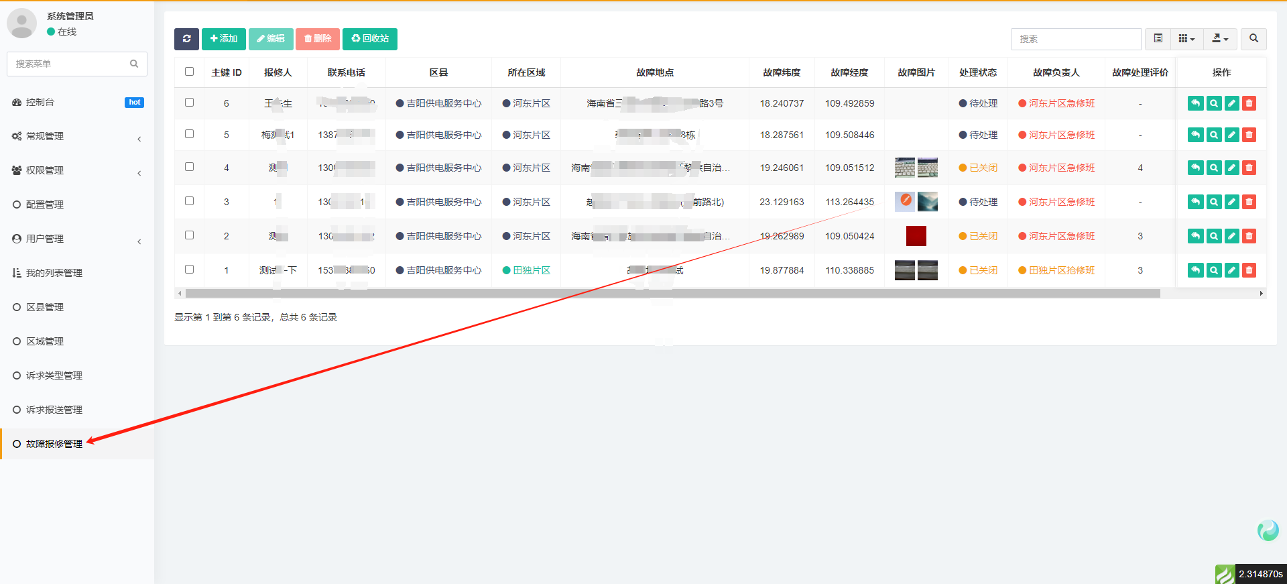1287x584 pixels.
Task: Go to 诉求类型管理 in sidebar
Action: click(54, 375)
